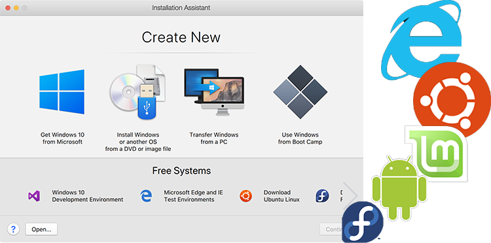Select Transfer Windows from a PC label
Viewport: 491px width, 243px height.
(x=214, y=138)
